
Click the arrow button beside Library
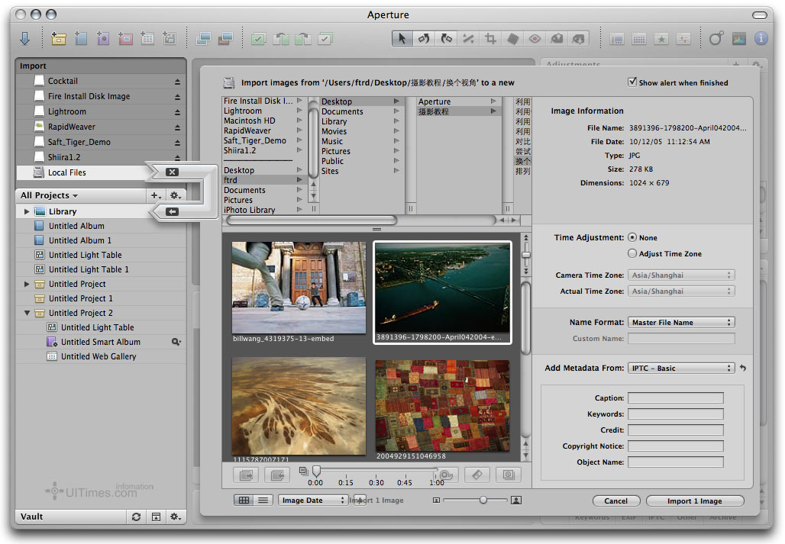(172, 211)
